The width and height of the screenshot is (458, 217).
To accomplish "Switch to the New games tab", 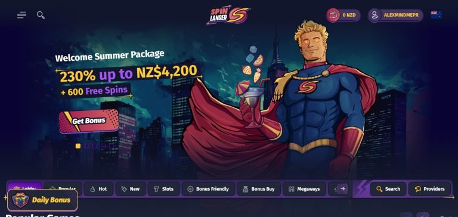I will tap(131, 189).
